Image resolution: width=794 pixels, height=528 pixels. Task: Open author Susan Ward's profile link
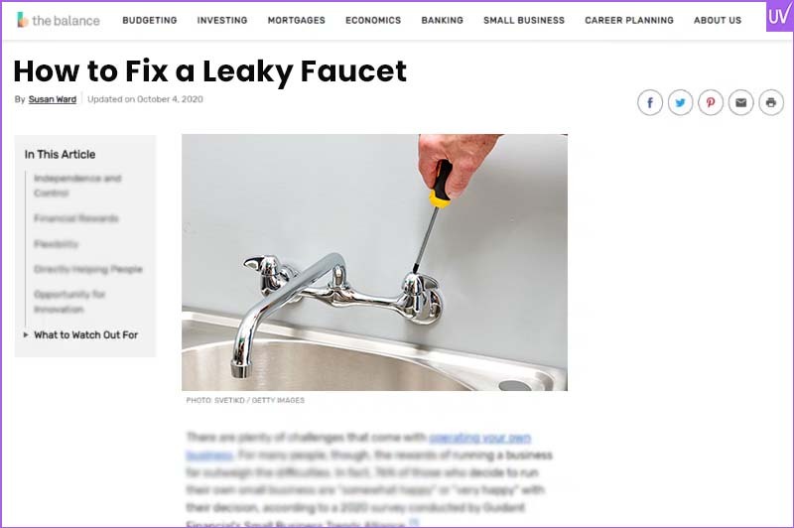click(x=53, y=99)
